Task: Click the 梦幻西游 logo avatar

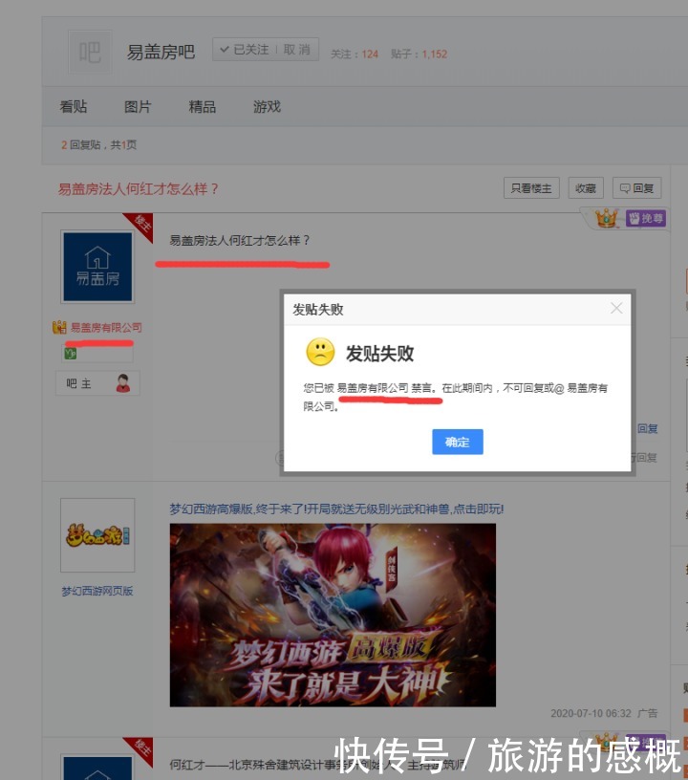Action: pyautogui.click(x=97, y=535)
